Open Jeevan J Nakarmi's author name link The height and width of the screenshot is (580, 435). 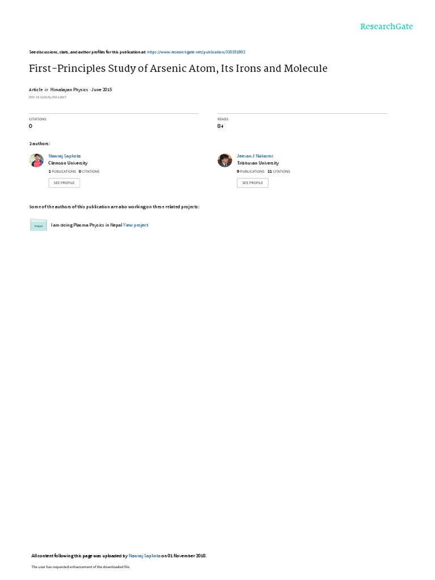coord(255,156)
